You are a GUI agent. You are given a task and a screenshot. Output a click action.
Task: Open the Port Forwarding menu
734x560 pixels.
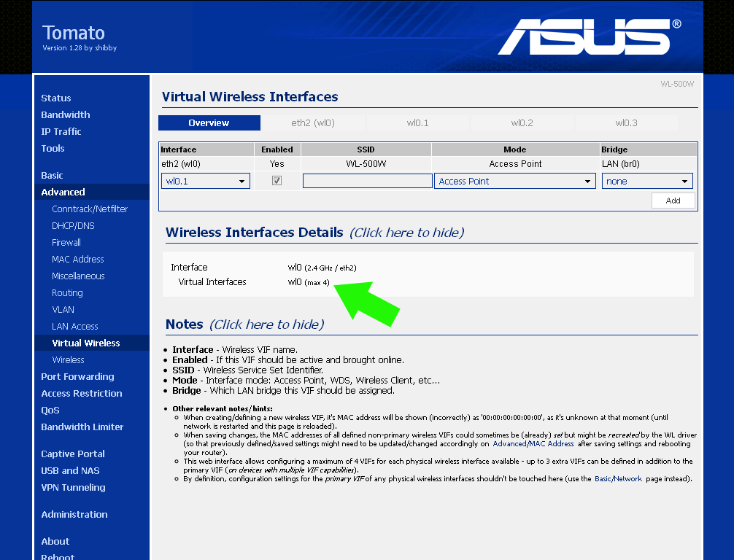click(x=78, y=377)
